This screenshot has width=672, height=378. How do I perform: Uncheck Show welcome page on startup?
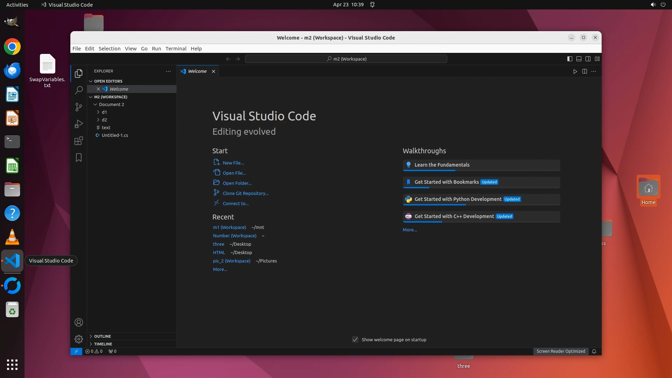click(x=355, y=339)
